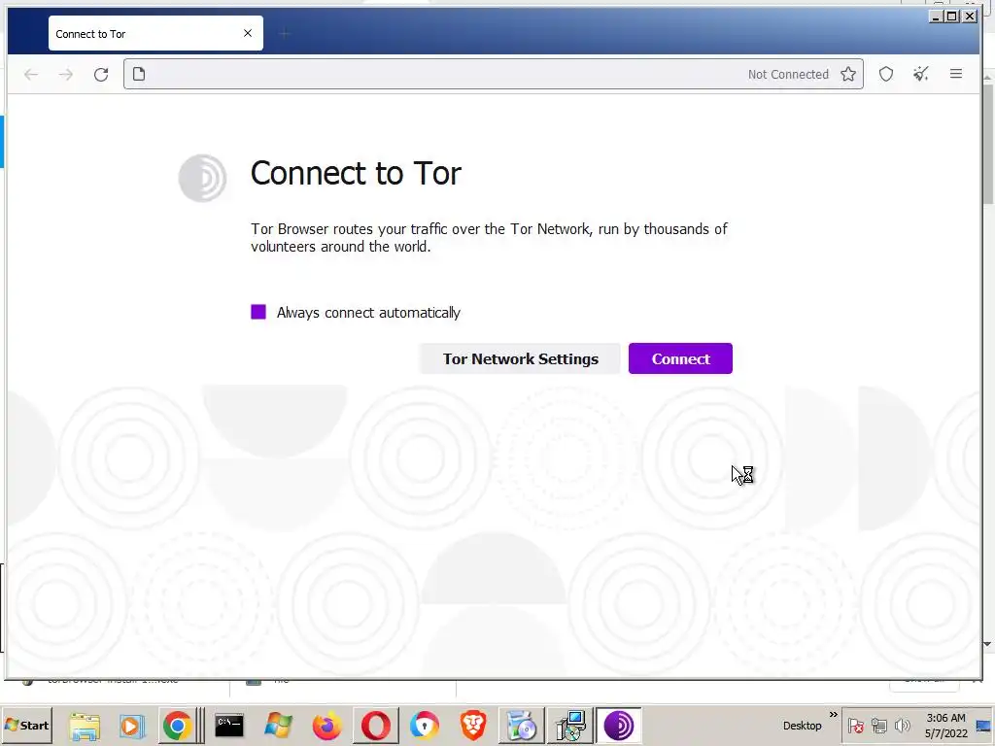Viewport: 995px width, 746px height.
Task: Reload the page with the refresh icon
Action: 101,74
